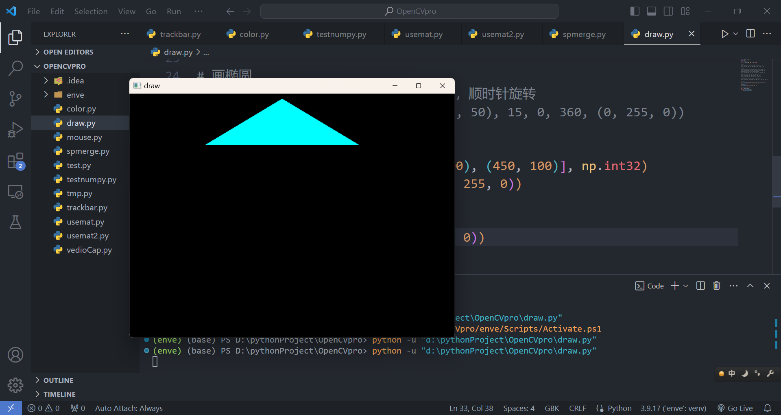Image resolution: width=781 pixels, height=415 pixels.
Task: Click the OpenCVpro command center search box
Action: [409, 11]
